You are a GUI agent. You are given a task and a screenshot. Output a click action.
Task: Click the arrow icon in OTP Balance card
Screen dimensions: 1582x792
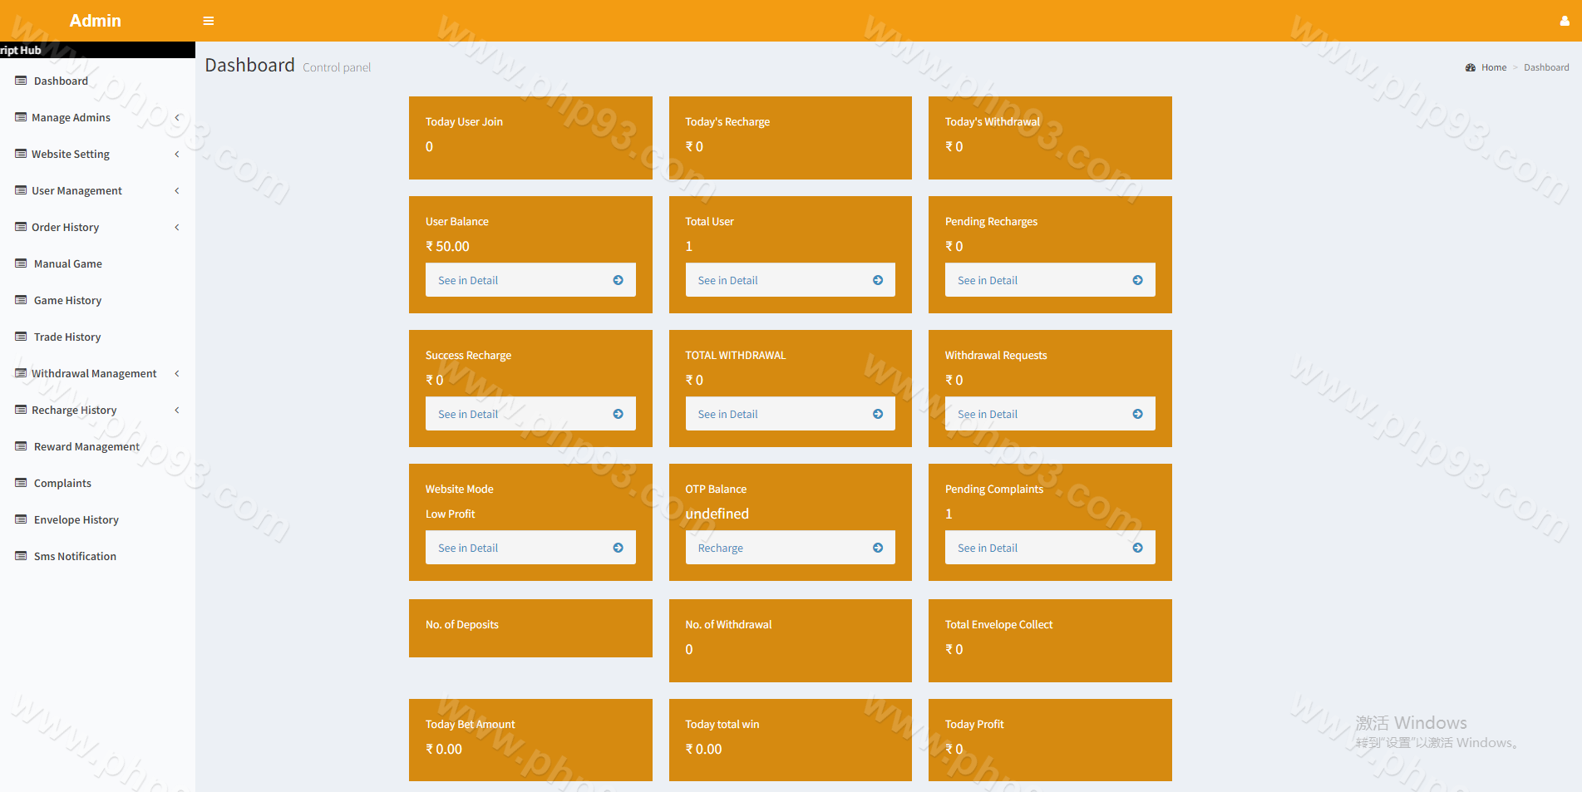(877, 548)
